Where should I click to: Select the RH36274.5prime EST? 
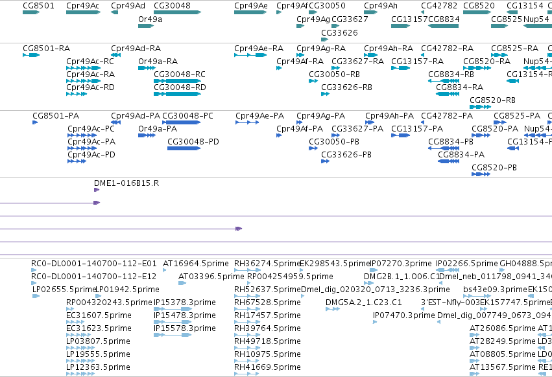tap(248, 270)
